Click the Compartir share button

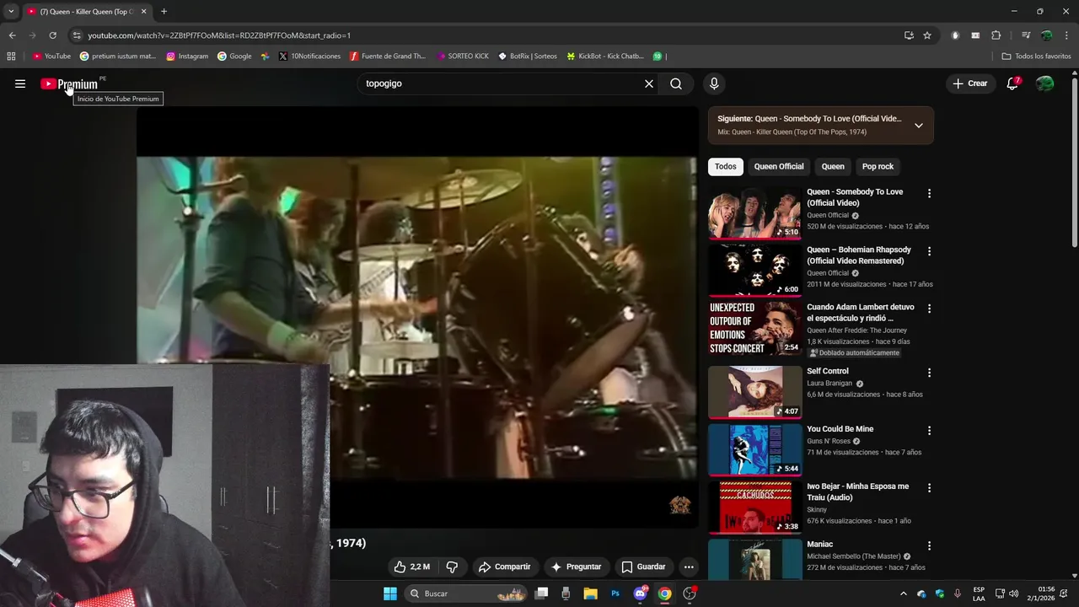(x=504, y=567)
